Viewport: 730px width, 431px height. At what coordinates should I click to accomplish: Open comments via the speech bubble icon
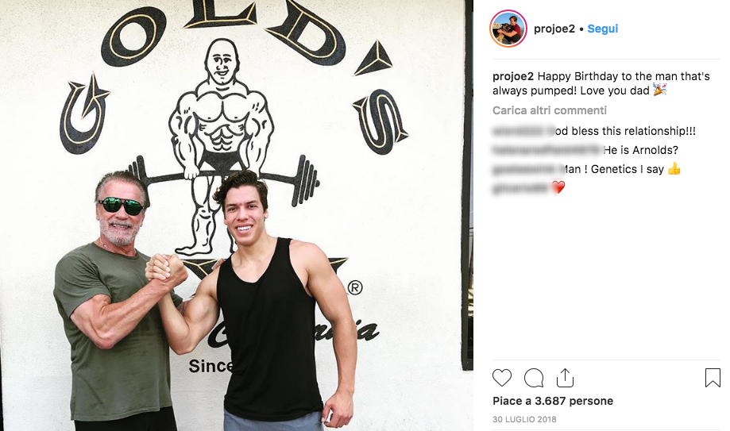point(534,378)
